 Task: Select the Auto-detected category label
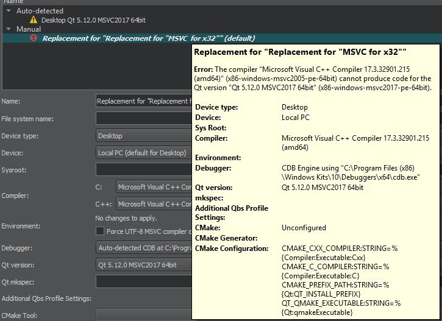pos(40,11)
